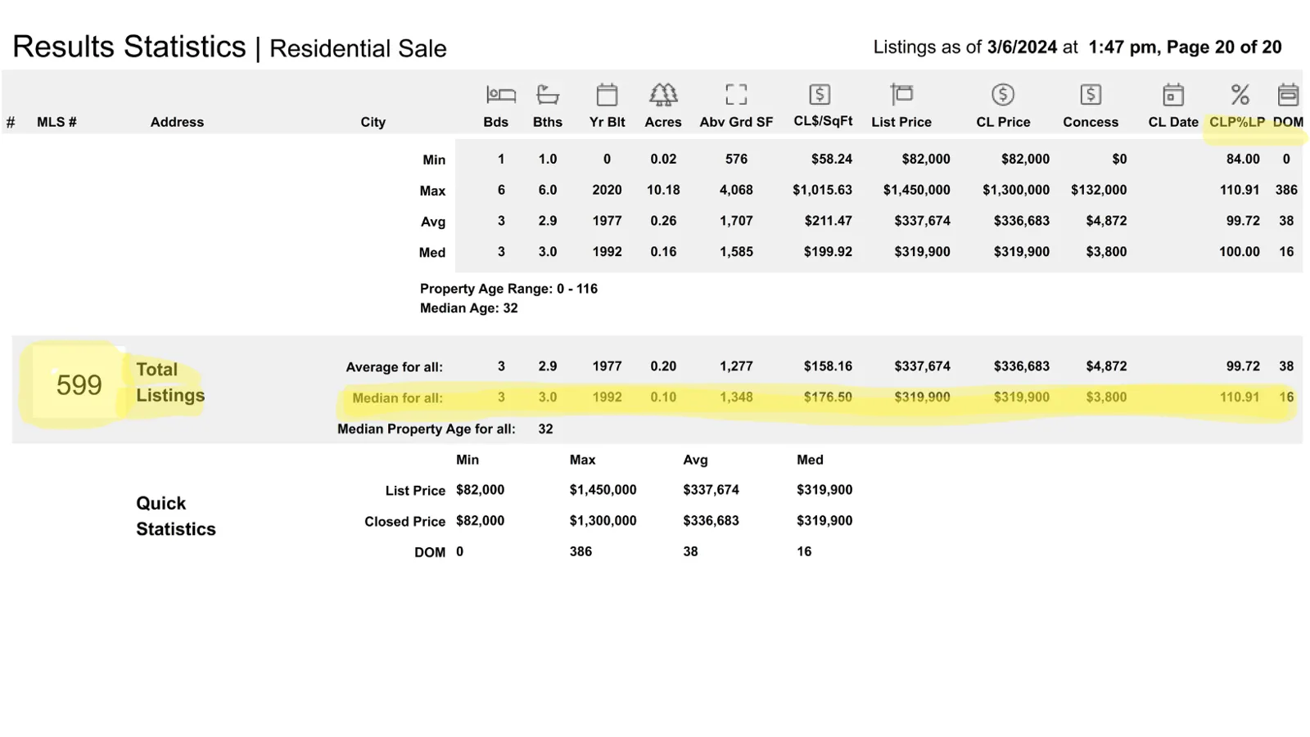Click the Quick Statistics DOM max value 386

tap(580, 552)
